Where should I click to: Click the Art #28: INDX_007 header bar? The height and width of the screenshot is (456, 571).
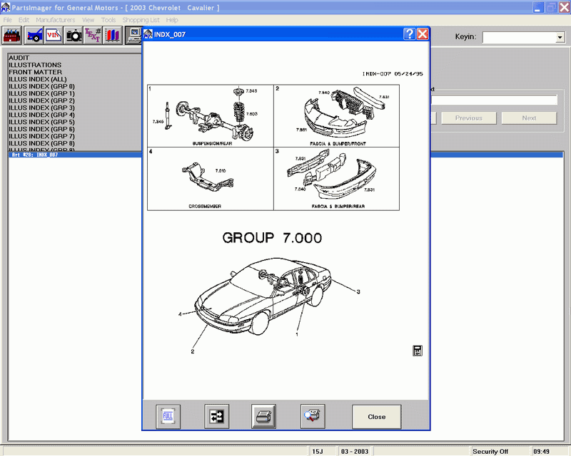75,155
